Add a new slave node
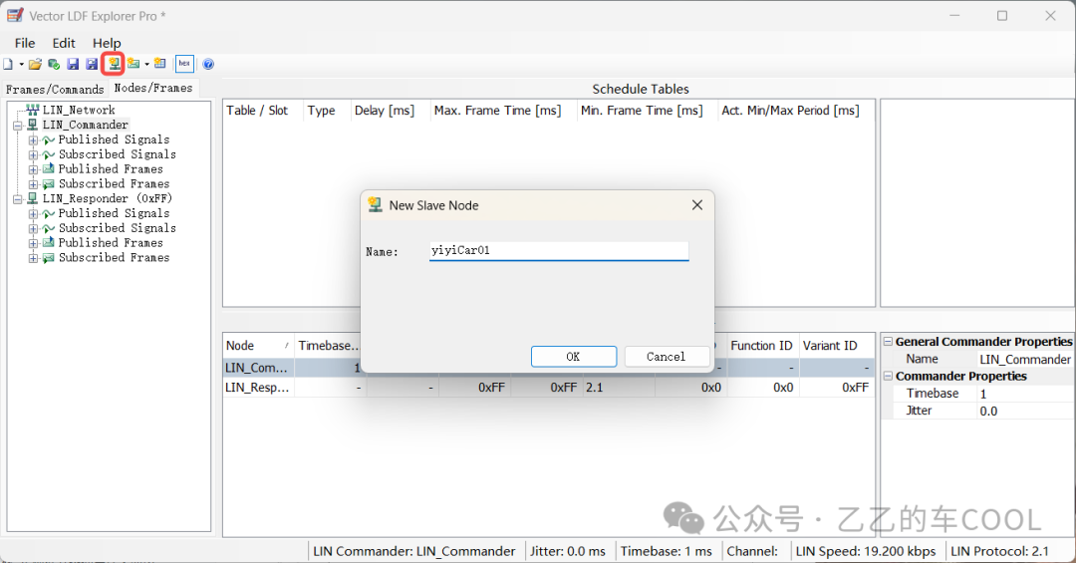Viewport: 1076px width, 563px height. tap(114, 64)
